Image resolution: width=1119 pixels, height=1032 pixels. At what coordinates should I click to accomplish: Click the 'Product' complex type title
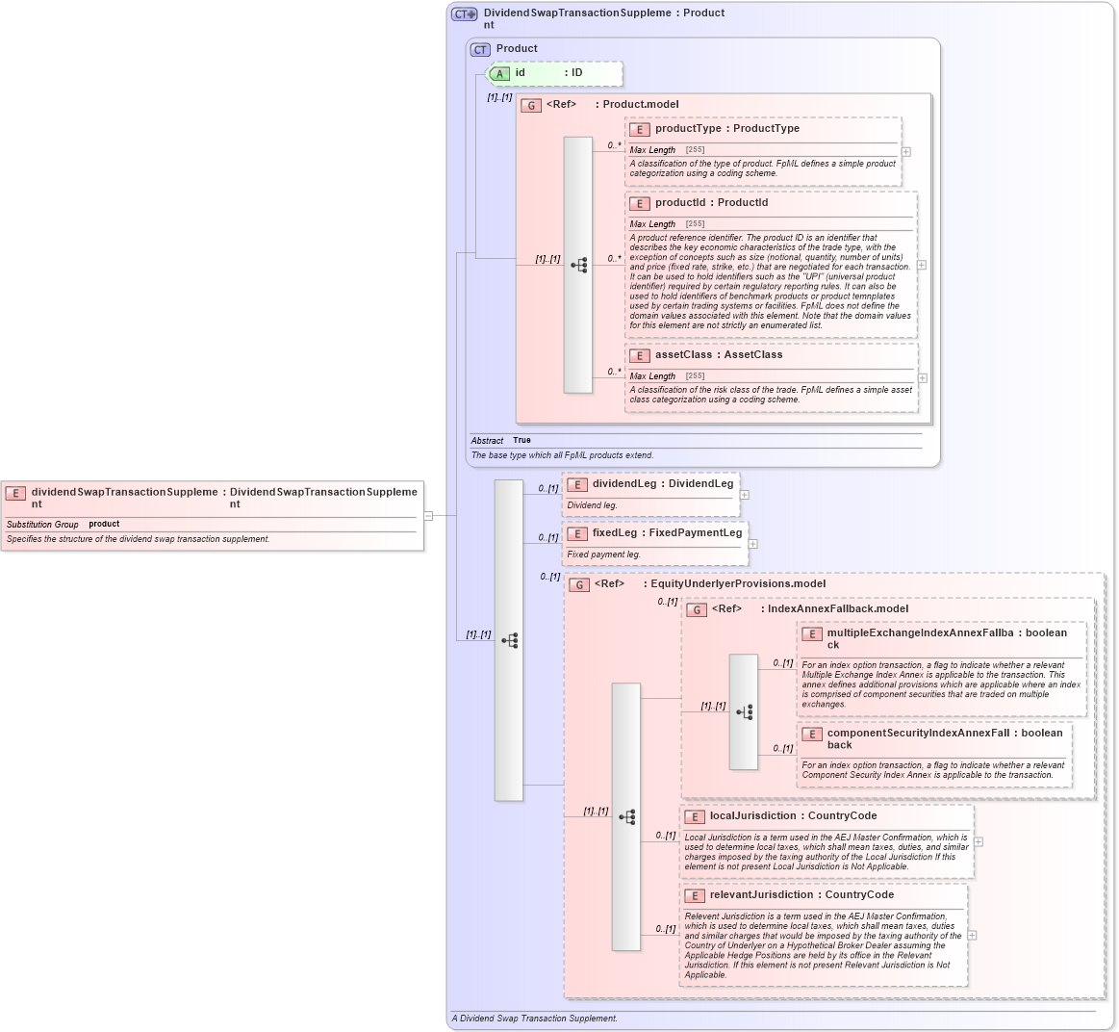(517, 48)
